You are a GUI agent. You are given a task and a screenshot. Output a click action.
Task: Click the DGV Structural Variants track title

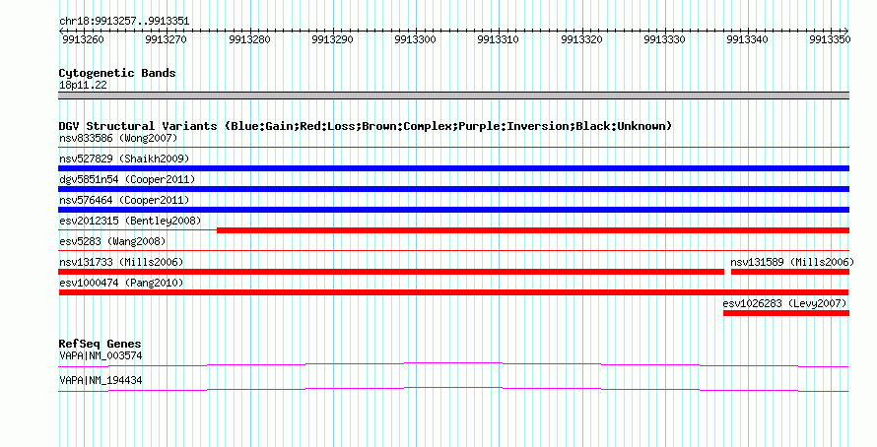pyautogui.click(x=366, y=126)
